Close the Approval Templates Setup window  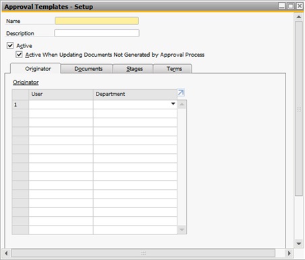300,6
